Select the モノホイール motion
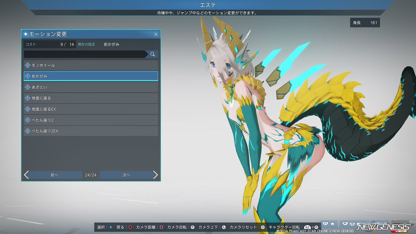This screenshot has height=234, width=416. (x=91, y=65)
